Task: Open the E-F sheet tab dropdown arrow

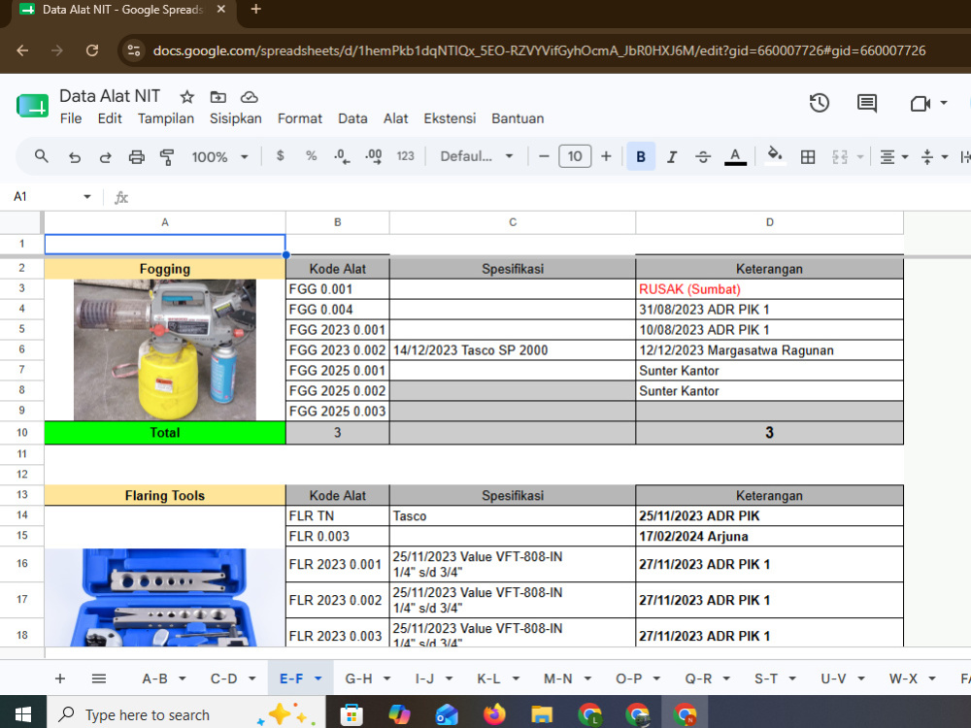Action: click(318, 679)
